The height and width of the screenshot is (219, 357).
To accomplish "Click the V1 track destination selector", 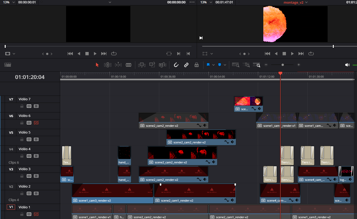I will click(11, 207).
